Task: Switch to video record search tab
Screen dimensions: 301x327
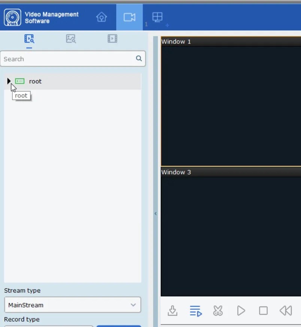Action: 29,39
